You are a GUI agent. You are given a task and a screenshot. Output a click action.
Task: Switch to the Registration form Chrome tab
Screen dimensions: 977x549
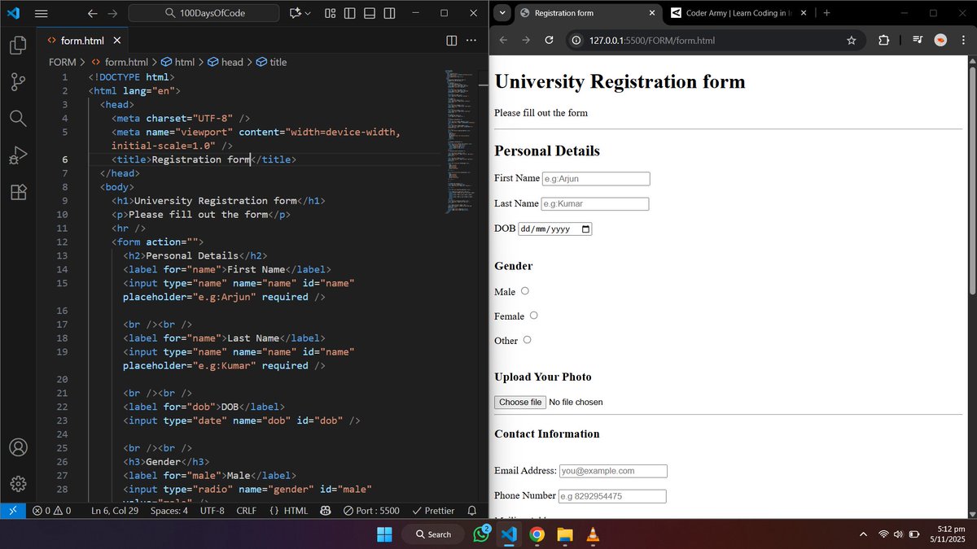pos(587,13)
